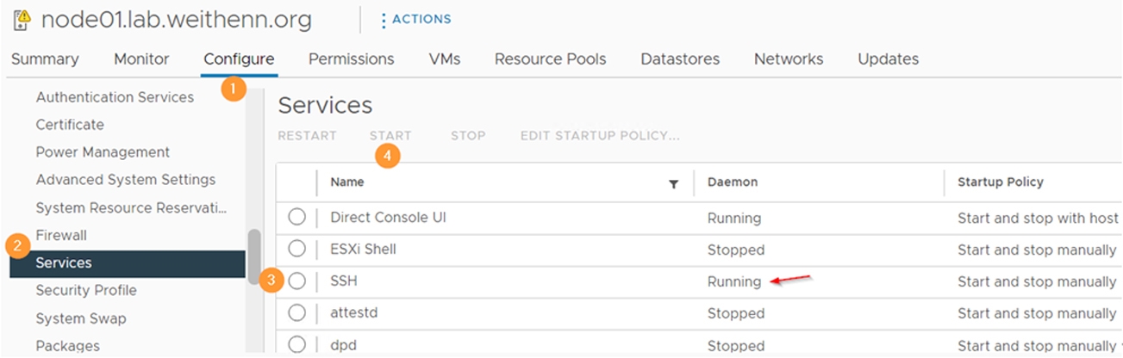Select the SSH service radio button
Image resolution: width=1123 pixels, height=358 pixels.
[x=297, y=281]
